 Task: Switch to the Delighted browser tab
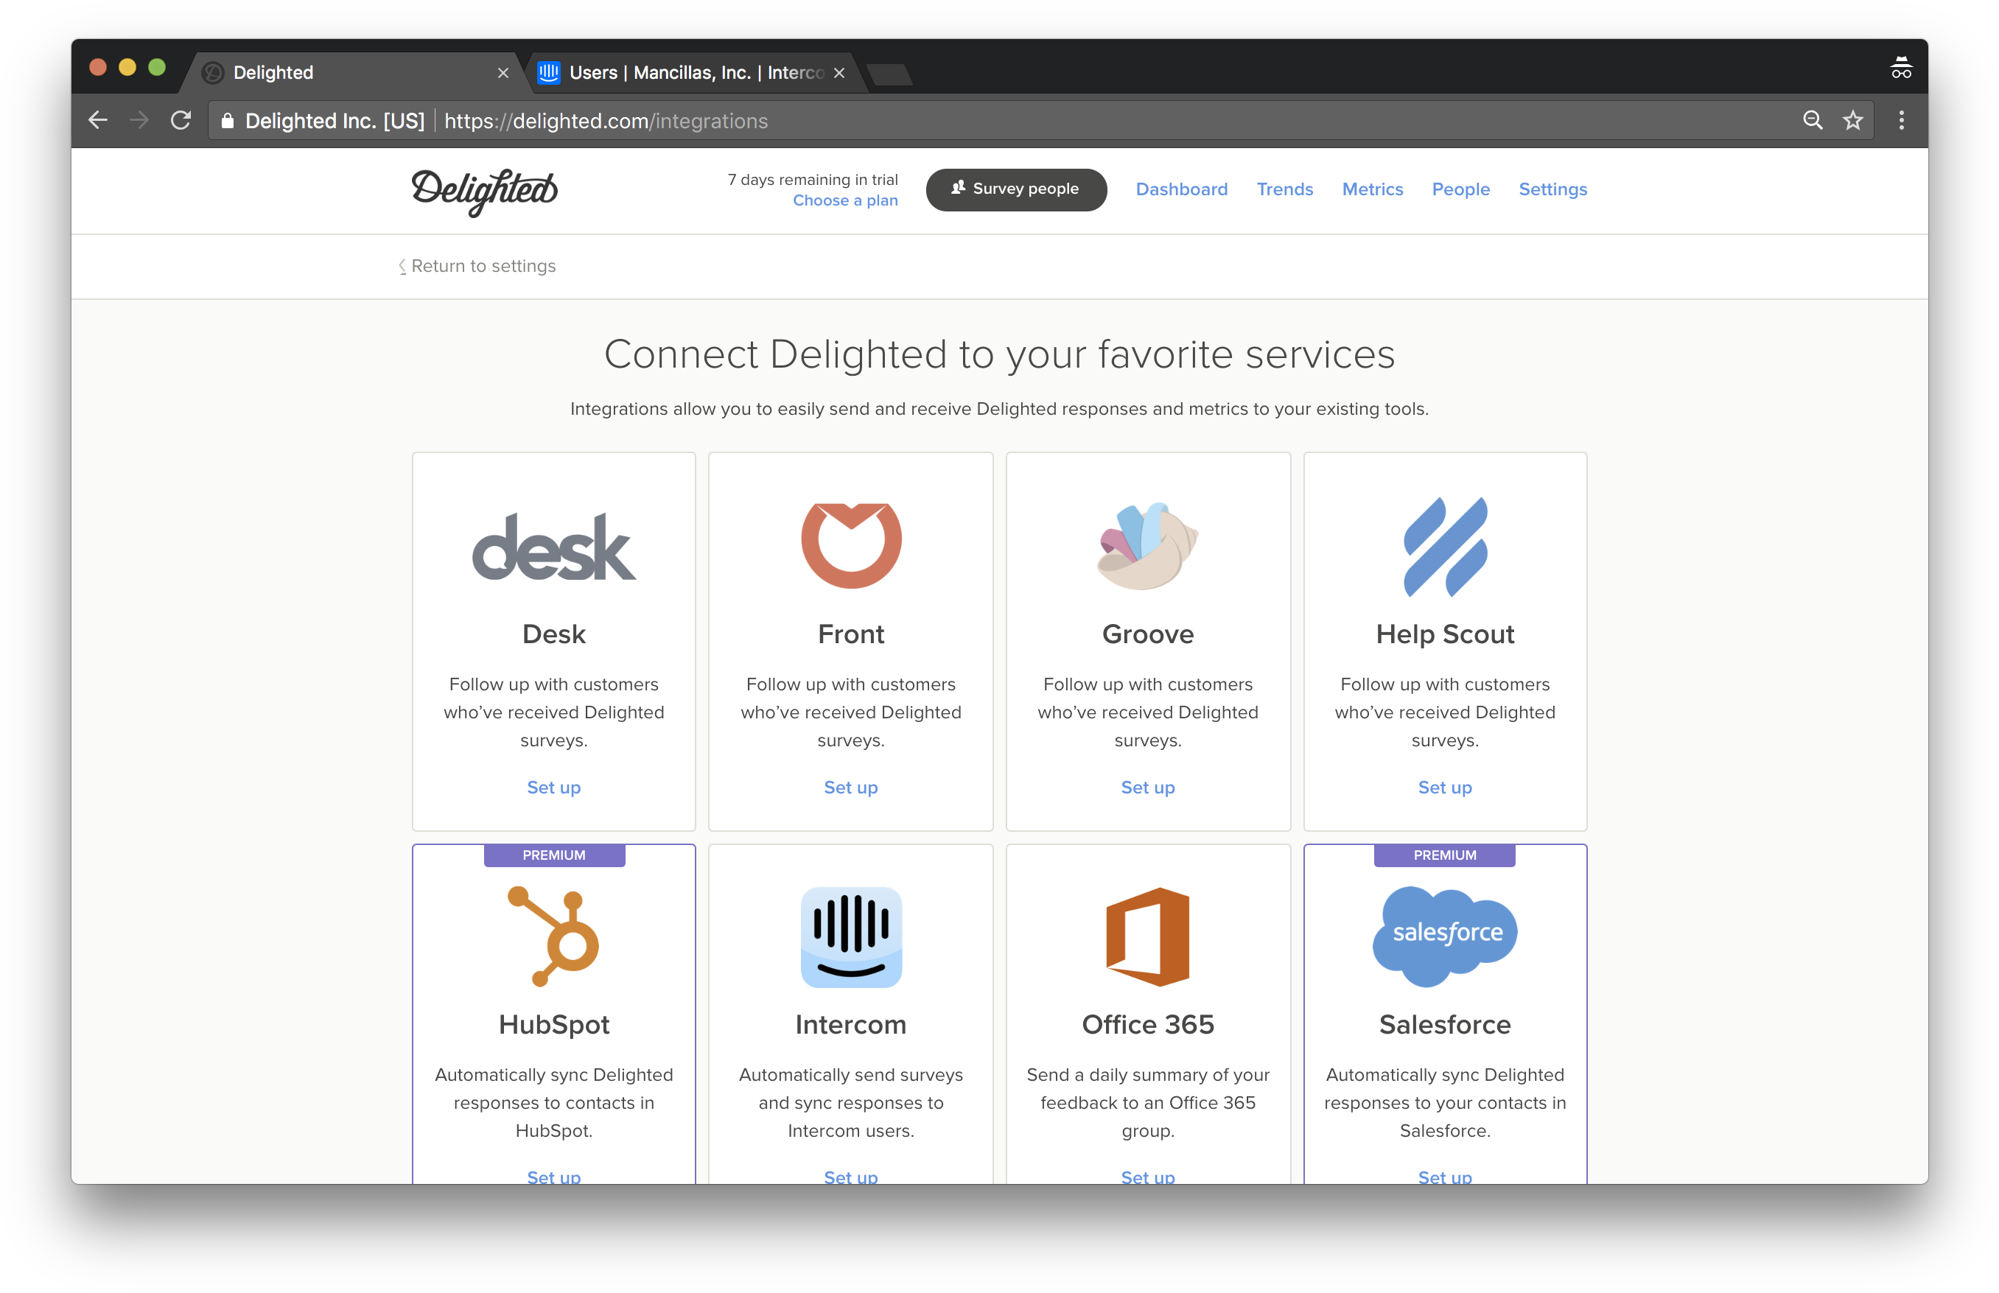pyautogui.click(x=353, y=72)
